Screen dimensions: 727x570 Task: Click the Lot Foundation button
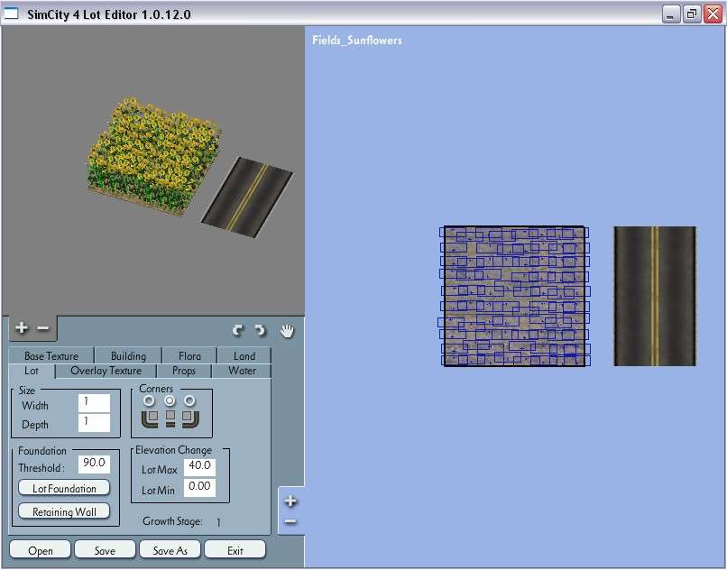(64, 488)
